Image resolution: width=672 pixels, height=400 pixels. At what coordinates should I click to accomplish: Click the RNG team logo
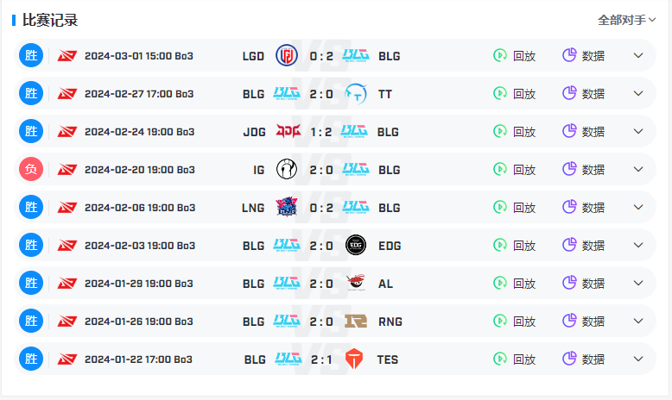point(356,321)
